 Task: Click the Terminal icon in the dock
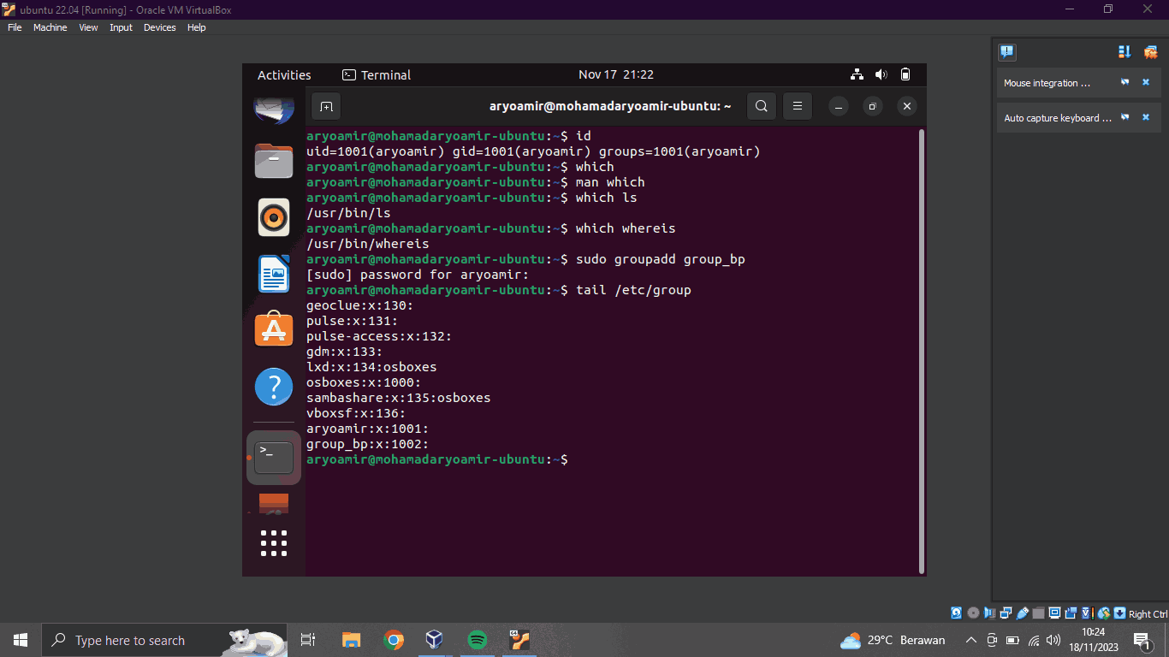(274, 458)
